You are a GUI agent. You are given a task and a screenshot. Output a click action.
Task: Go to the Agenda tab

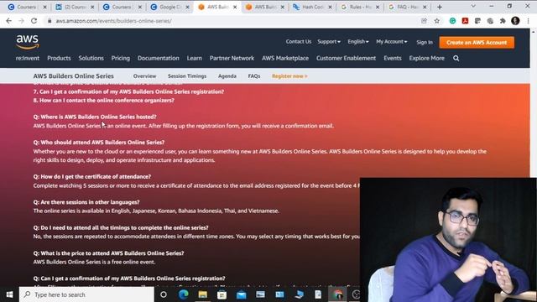point(227,76)
